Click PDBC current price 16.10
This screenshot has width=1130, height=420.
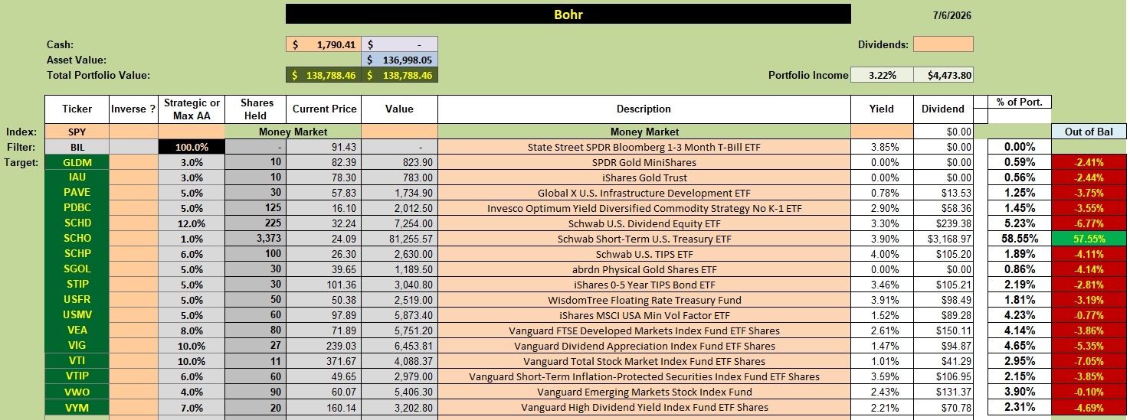pos(323,208)
